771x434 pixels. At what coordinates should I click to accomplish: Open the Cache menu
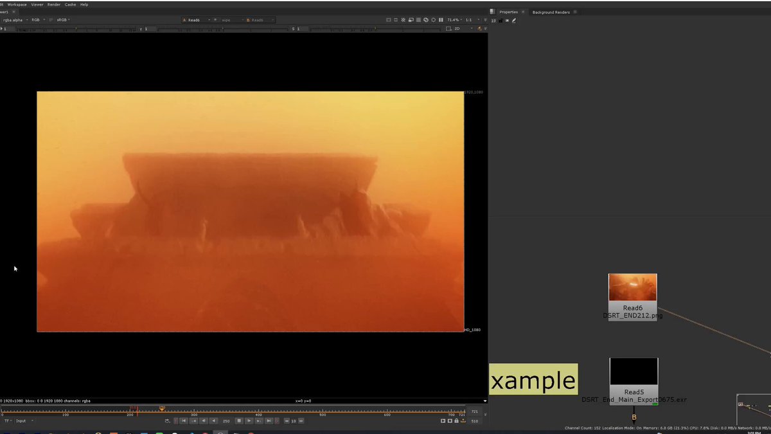70,5
